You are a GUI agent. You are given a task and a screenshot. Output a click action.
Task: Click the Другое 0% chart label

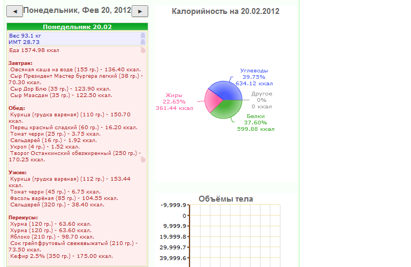(262, 100)
